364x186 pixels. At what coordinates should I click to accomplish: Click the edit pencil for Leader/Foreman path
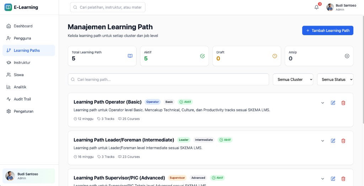tap(333, 141)
